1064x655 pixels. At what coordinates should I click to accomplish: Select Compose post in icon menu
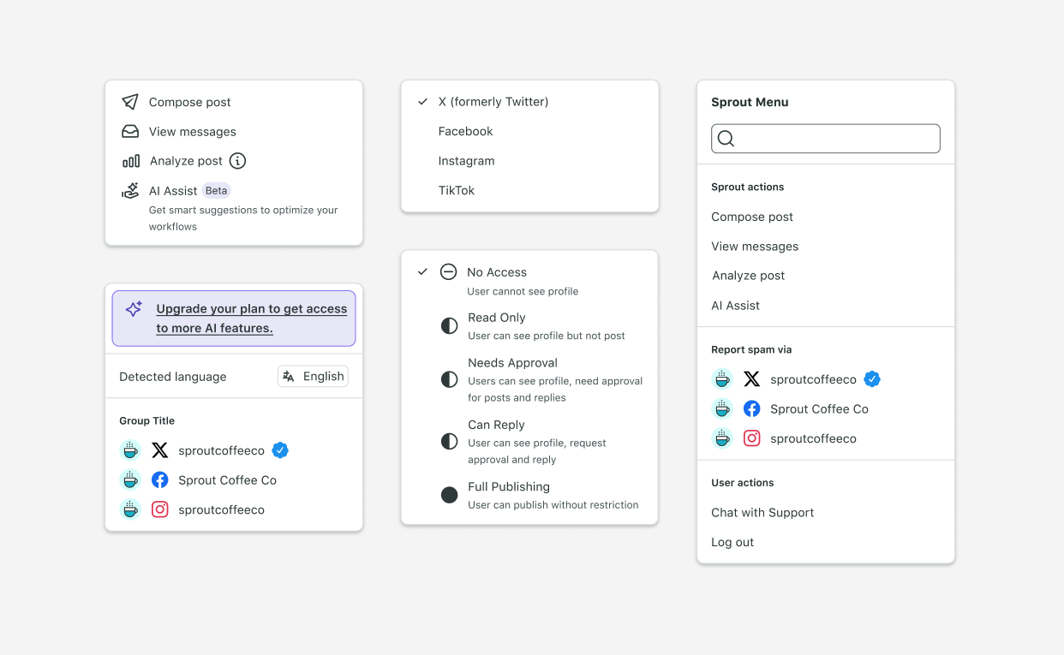(234, 102)
